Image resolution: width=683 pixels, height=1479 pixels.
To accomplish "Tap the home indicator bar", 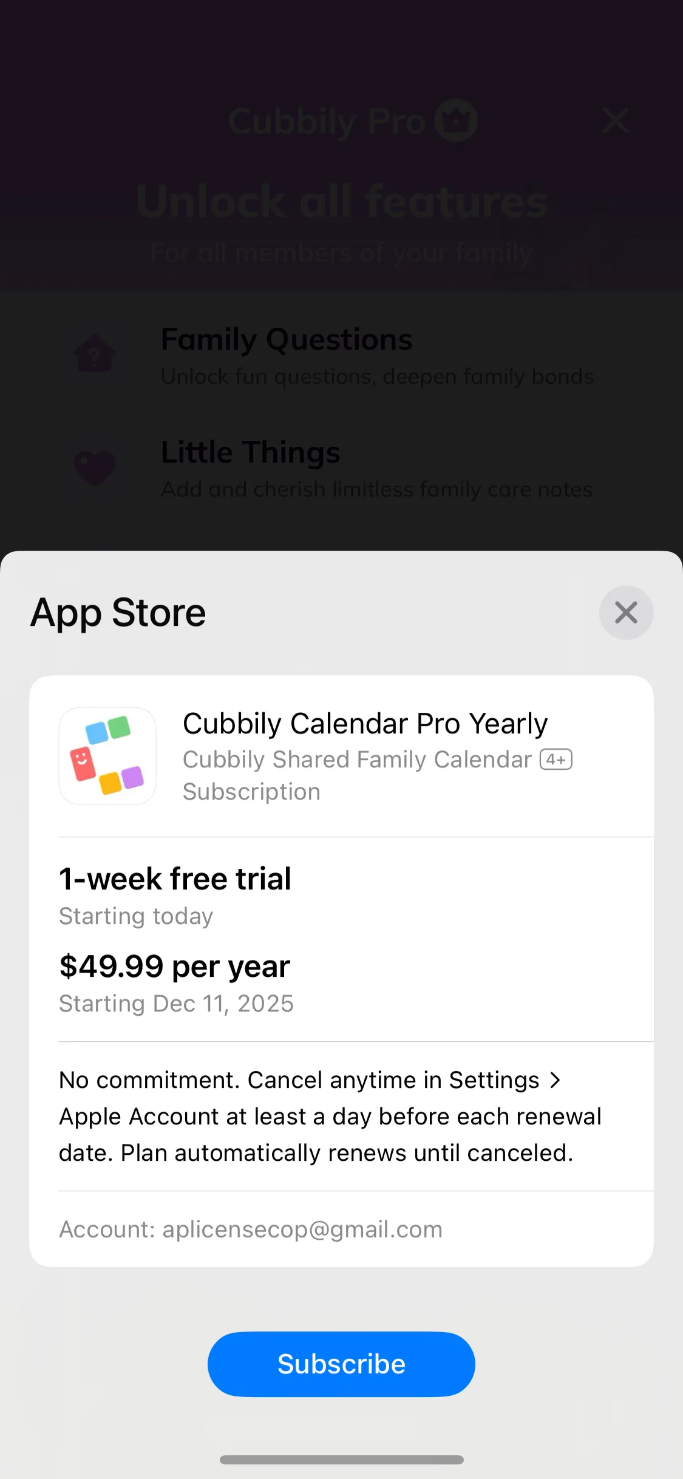I will point(341,1460).
